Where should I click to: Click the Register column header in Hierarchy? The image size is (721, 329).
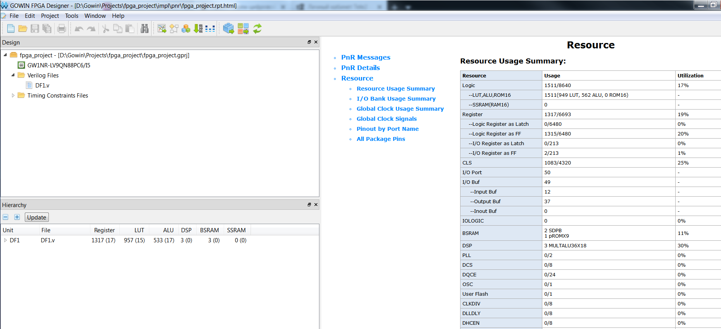click(104, 230)
